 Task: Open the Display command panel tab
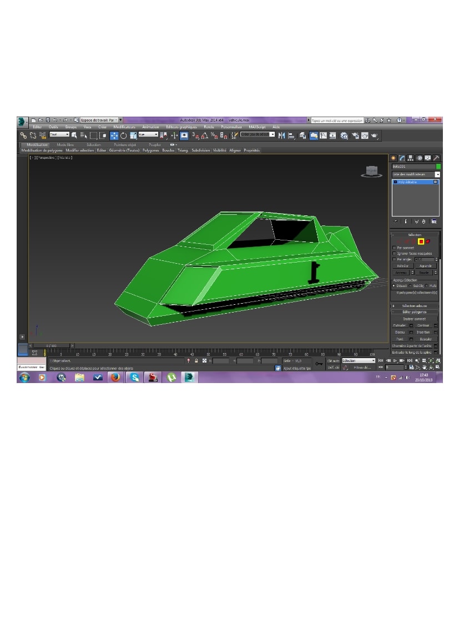click(x=428, y=158)
